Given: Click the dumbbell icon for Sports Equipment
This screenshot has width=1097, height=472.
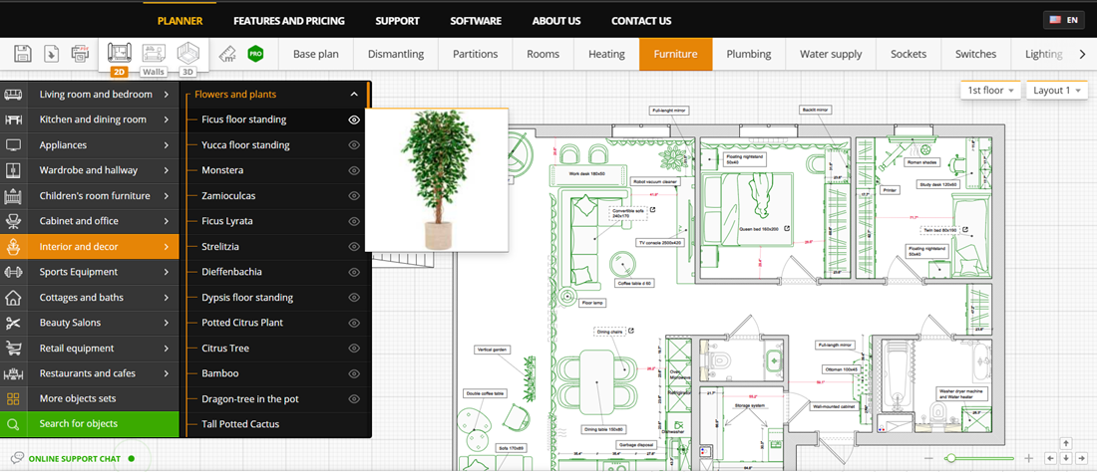Looking at the screenshot, I should (x=13, y=272).
